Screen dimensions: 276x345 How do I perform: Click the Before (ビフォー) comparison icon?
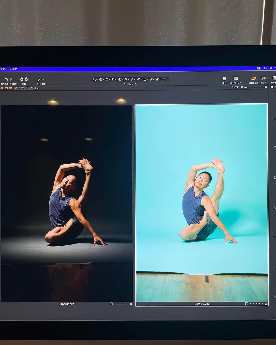pos(263,78)
